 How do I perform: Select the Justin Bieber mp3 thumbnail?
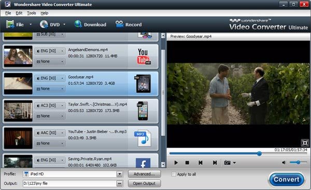coord(18,138)
